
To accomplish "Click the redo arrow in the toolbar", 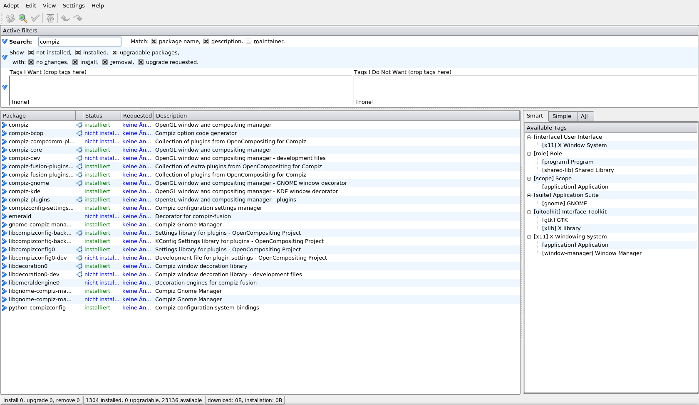I will 78,18.
